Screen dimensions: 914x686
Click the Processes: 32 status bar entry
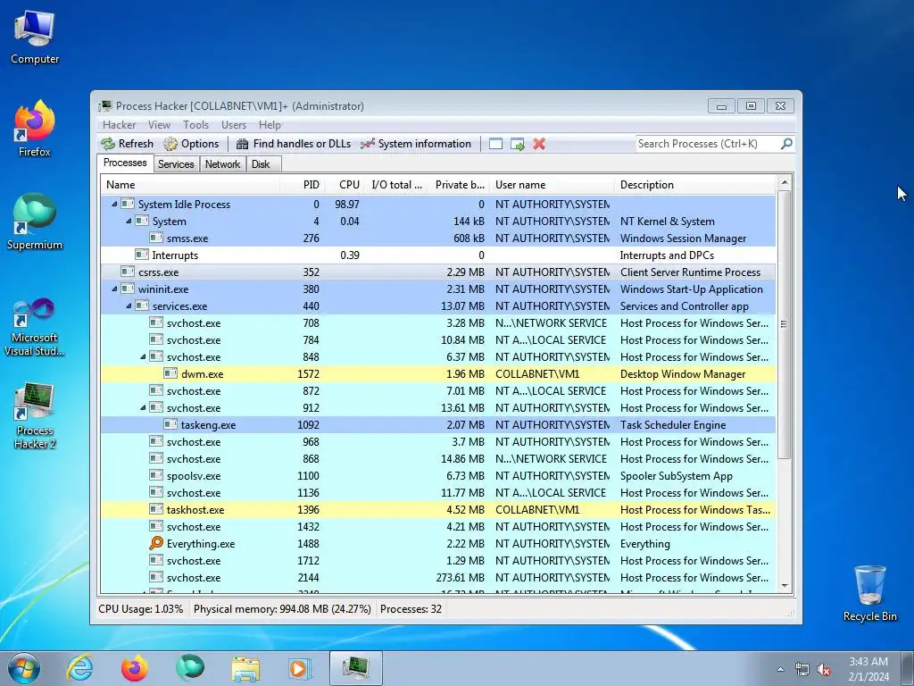point(411,608)
